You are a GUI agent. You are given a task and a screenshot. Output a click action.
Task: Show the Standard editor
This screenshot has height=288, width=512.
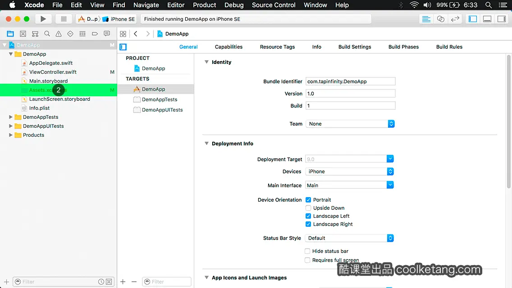pos(426,19)
